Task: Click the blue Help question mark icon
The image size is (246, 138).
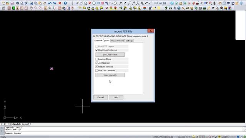Action: pyautogui.click(x=65, y=3)
